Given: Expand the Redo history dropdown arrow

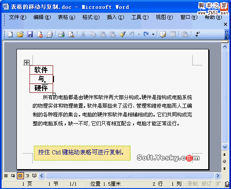Looking at the screenshot, I should coord(153,34).
